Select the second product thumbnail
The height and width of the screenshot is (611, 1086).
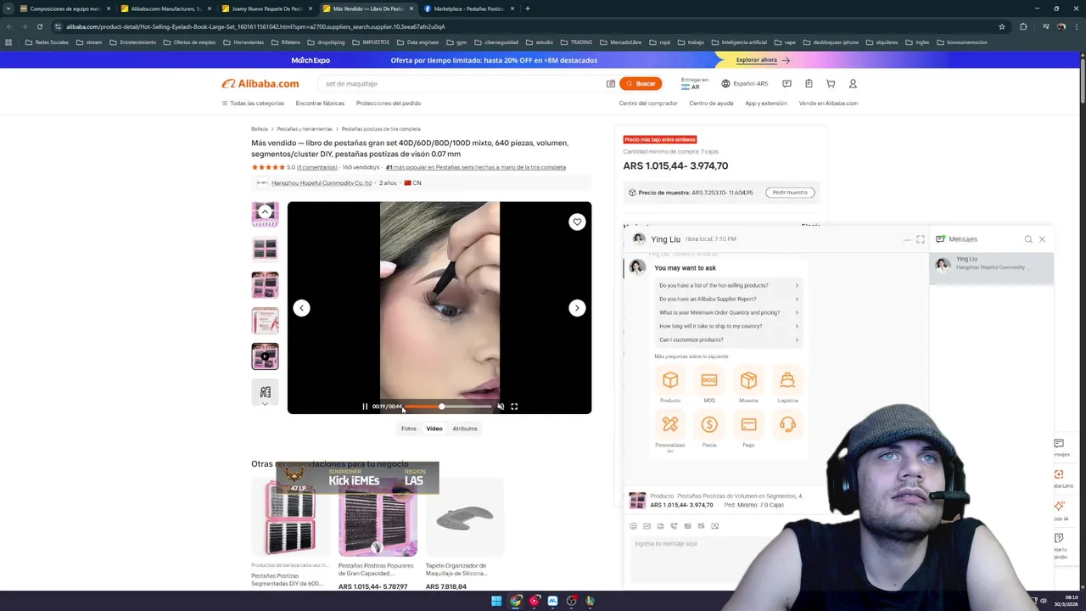[265, 249]
